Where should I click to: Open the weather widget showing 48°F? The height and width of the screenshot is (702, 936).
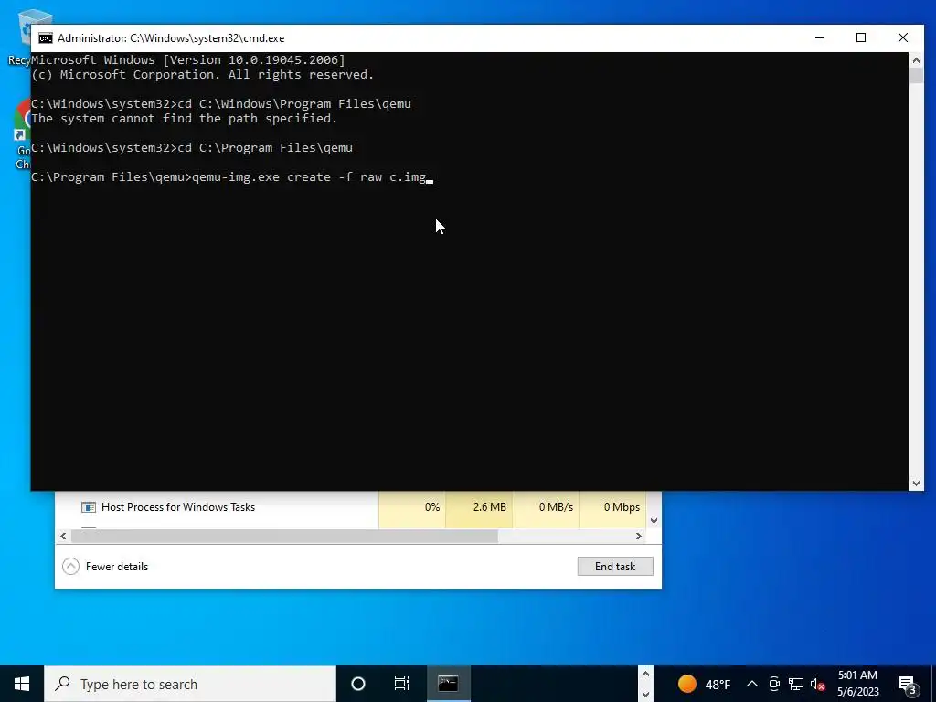click(705, 684)
